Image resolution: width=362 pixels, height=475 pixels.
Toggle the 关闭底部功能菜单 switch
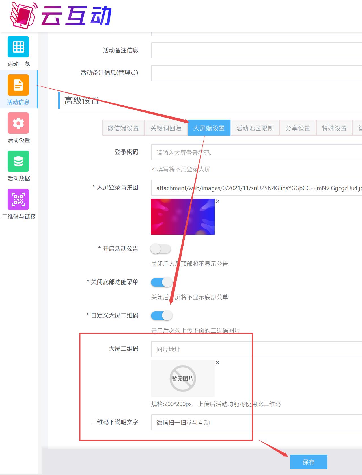[x=161, y=282]
